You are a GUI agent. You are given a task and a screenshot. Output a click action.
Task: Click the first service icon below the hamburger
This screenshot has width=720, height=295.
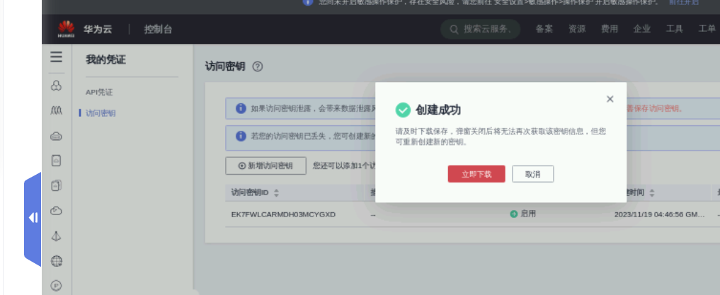pos(56,86)
